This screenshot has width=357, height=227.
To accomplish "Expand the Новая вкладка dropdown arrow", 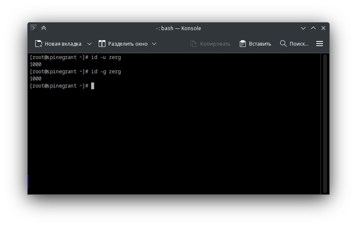I will click(89, 44).
